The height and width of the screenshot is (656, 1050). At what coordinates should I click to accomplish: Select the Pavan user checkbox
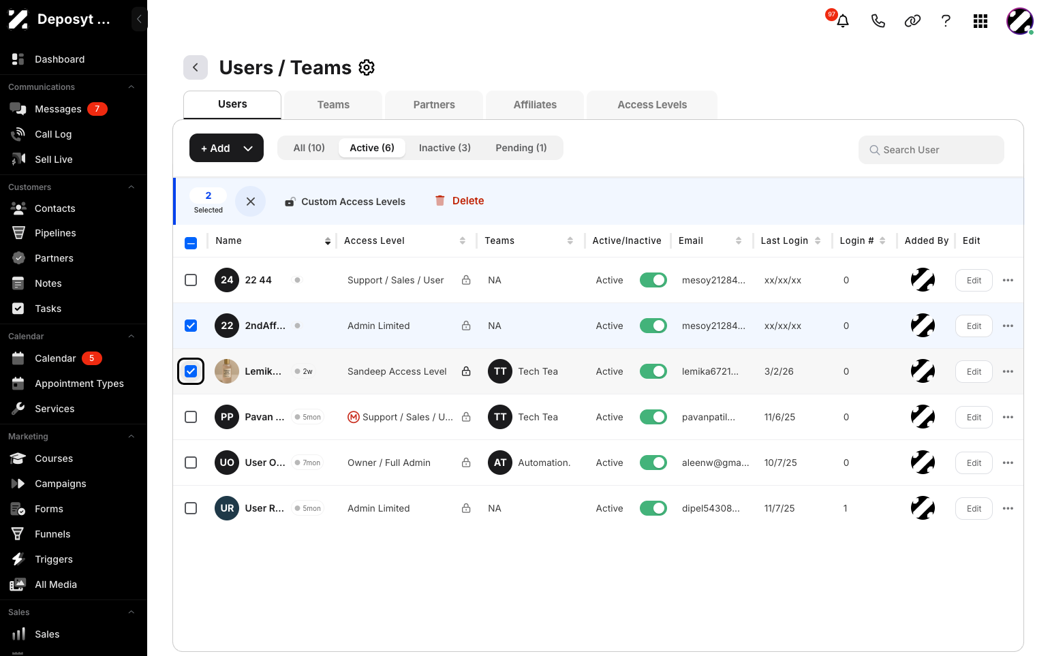tap(191, 417)
